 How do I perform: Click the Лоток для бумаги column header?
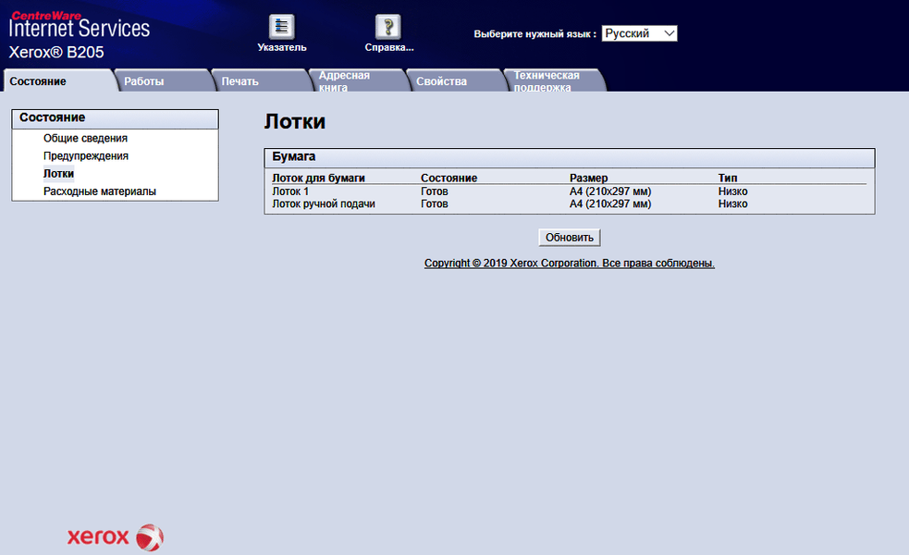[318, 178]
